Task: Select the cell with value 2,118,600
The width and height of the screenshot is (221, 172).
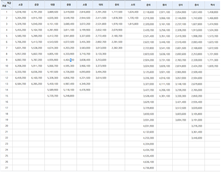Action: click(x=149, y=12)
